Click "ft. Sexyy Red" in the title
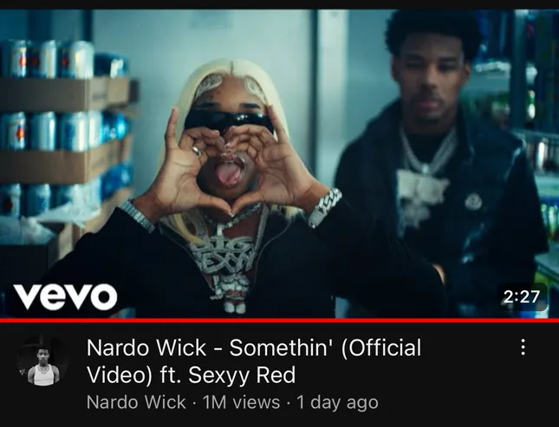 tap(228, 375)
